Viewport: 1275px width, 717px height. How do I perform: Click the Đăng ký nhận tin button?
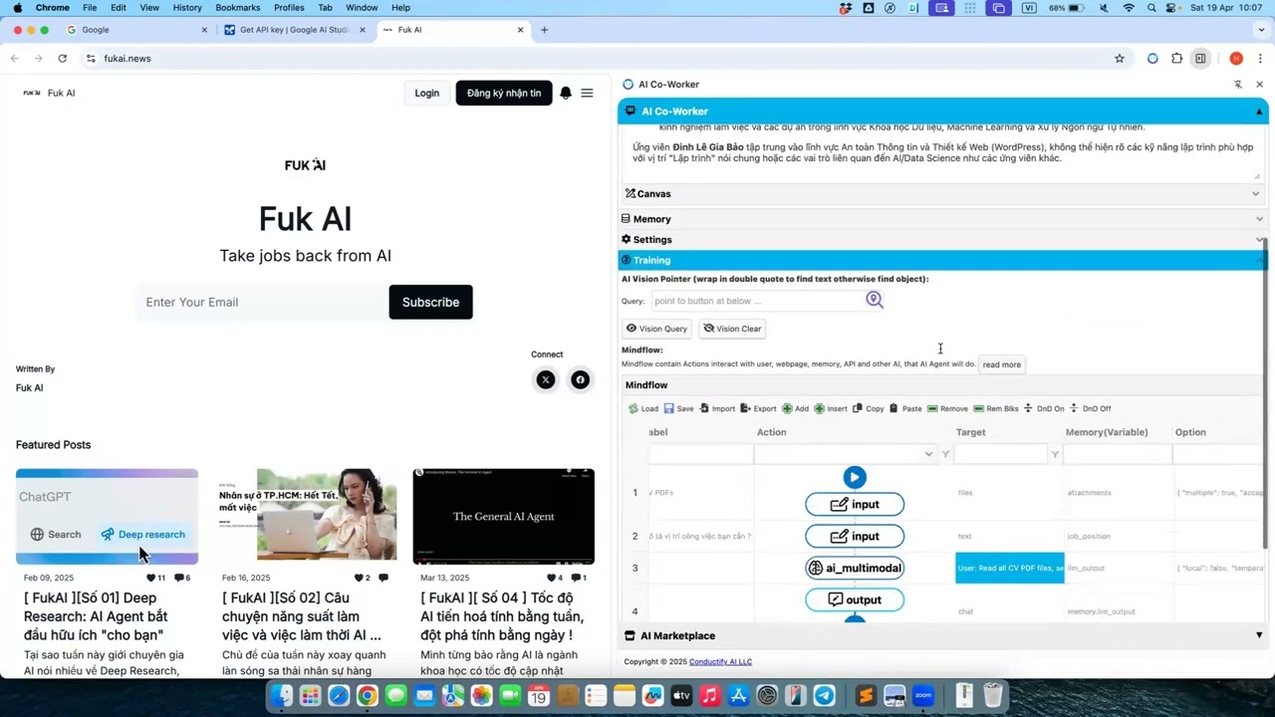(504, 93)
